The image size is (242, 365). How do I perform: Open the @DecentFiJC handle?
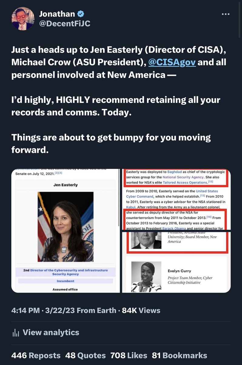coord(65,23)
